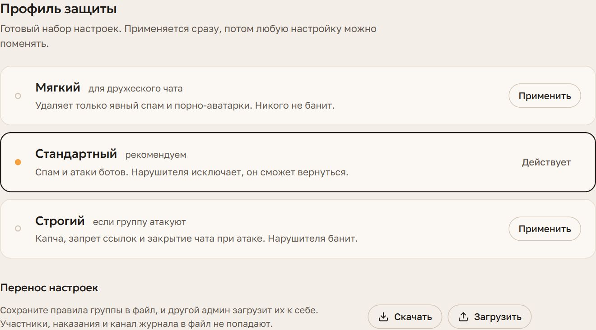Click the 'рекомендуем' caption
This screenshot has width=596, height=330.
pos(156,155)
